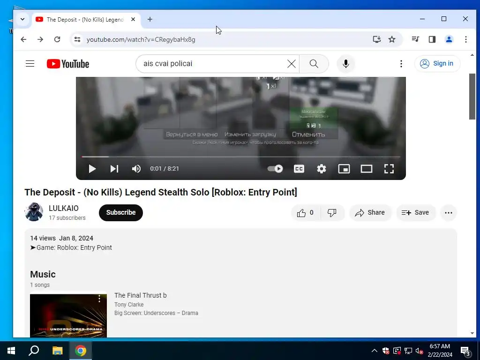Image resolution: width=480 pixels, height=360 pixels.
Task: Toggle the autoplay switch
Action: pyautogui.click(x=275, y=169)
